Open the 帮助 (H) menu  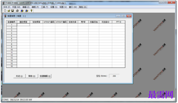tap(83, 7)
